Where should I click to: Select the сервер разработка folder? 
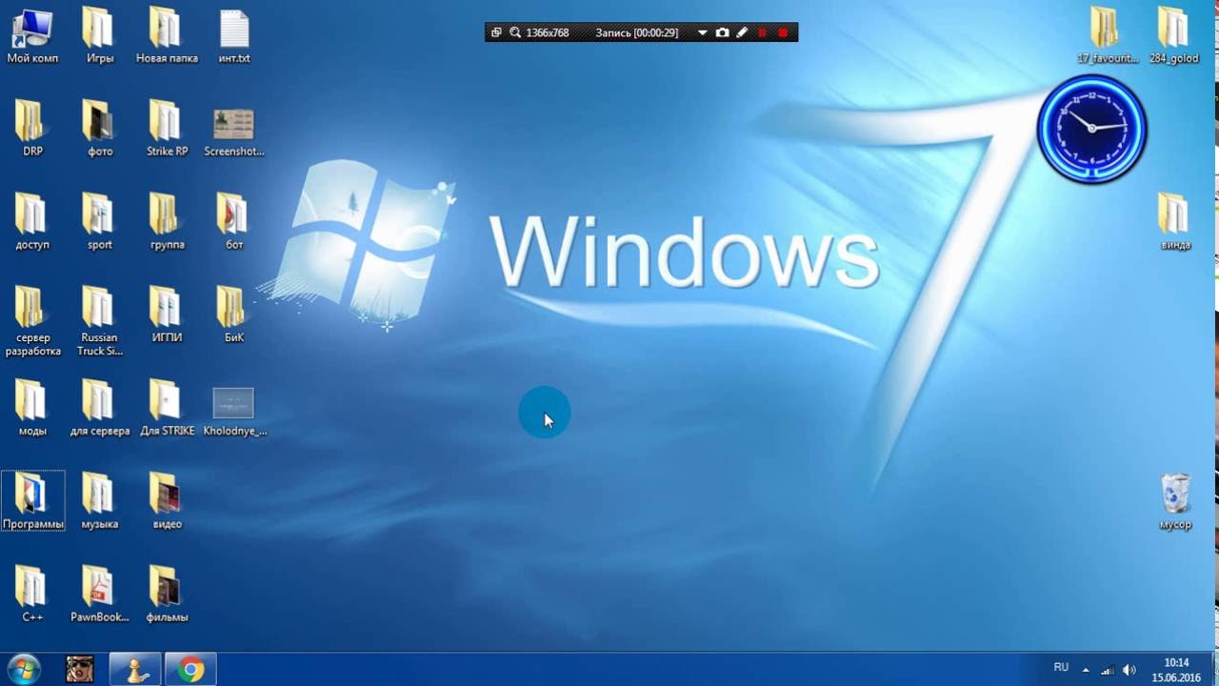[x=32, y=321]
